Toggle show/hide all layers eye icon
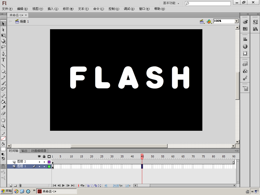The width and height of the screenshot is (260, 195). coord(39,156)
